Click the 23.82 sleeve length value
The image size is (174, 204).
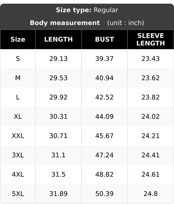(151, 97)
